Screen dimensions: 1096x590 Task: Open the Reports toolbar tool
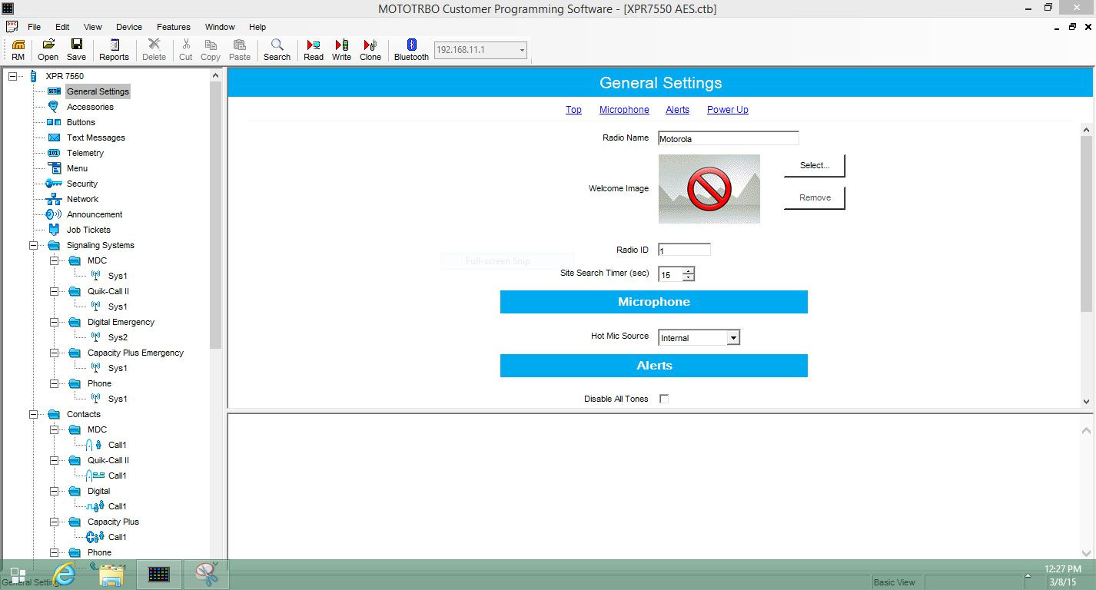pos(114,50)
